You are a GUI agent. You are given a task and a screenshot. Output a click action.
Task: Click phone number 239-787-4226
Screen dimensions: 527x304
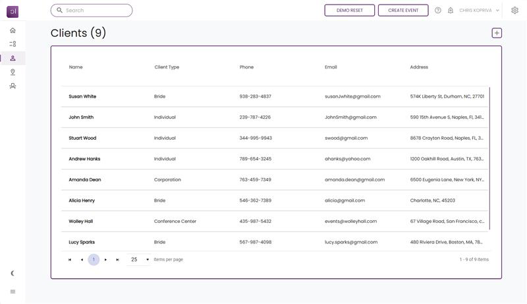pyautogui.click(x=255, y=117)
